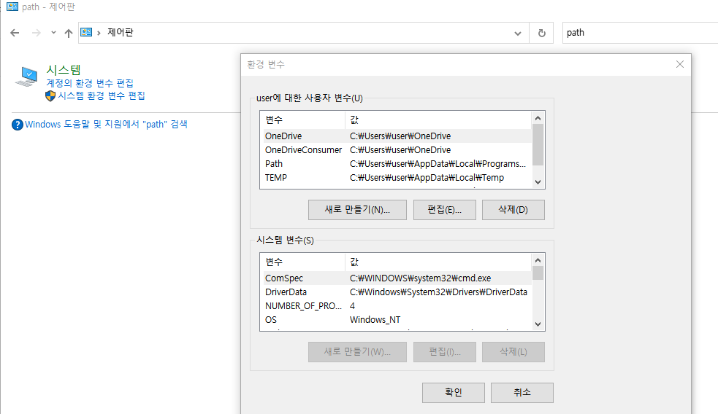Click the 변수 column header in user variables
Image resolution: width=718 pixels, height=414 pixels.
point(302,120)
